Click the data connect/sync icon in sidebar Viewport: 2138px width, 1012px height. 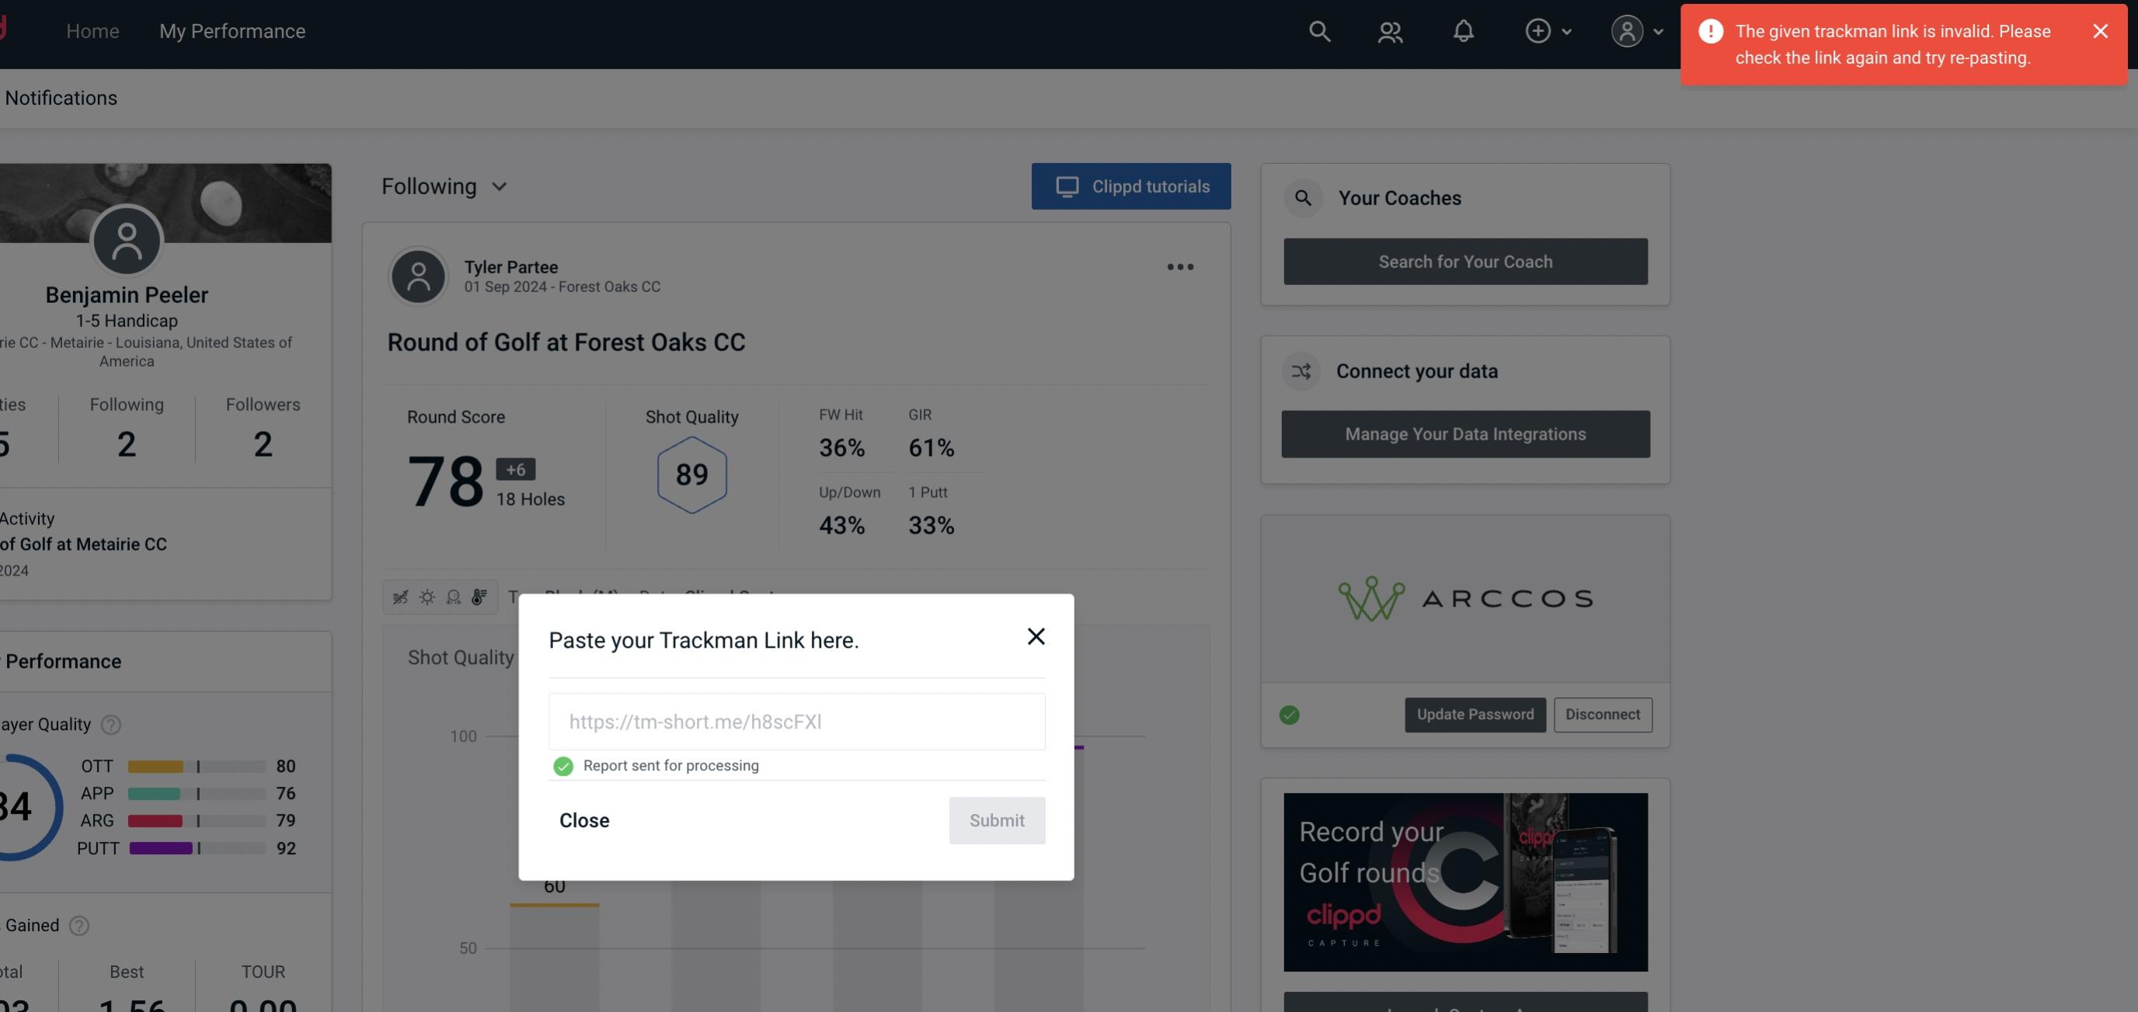[1302, 370]
